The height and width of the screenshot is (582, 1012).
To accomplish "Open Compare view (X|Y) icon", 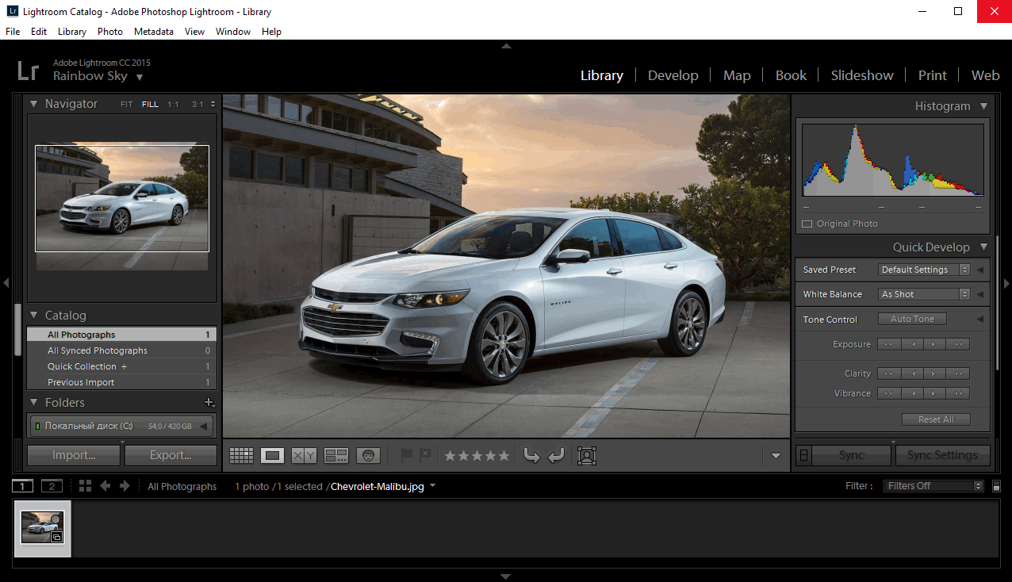I will click(304, 455).
